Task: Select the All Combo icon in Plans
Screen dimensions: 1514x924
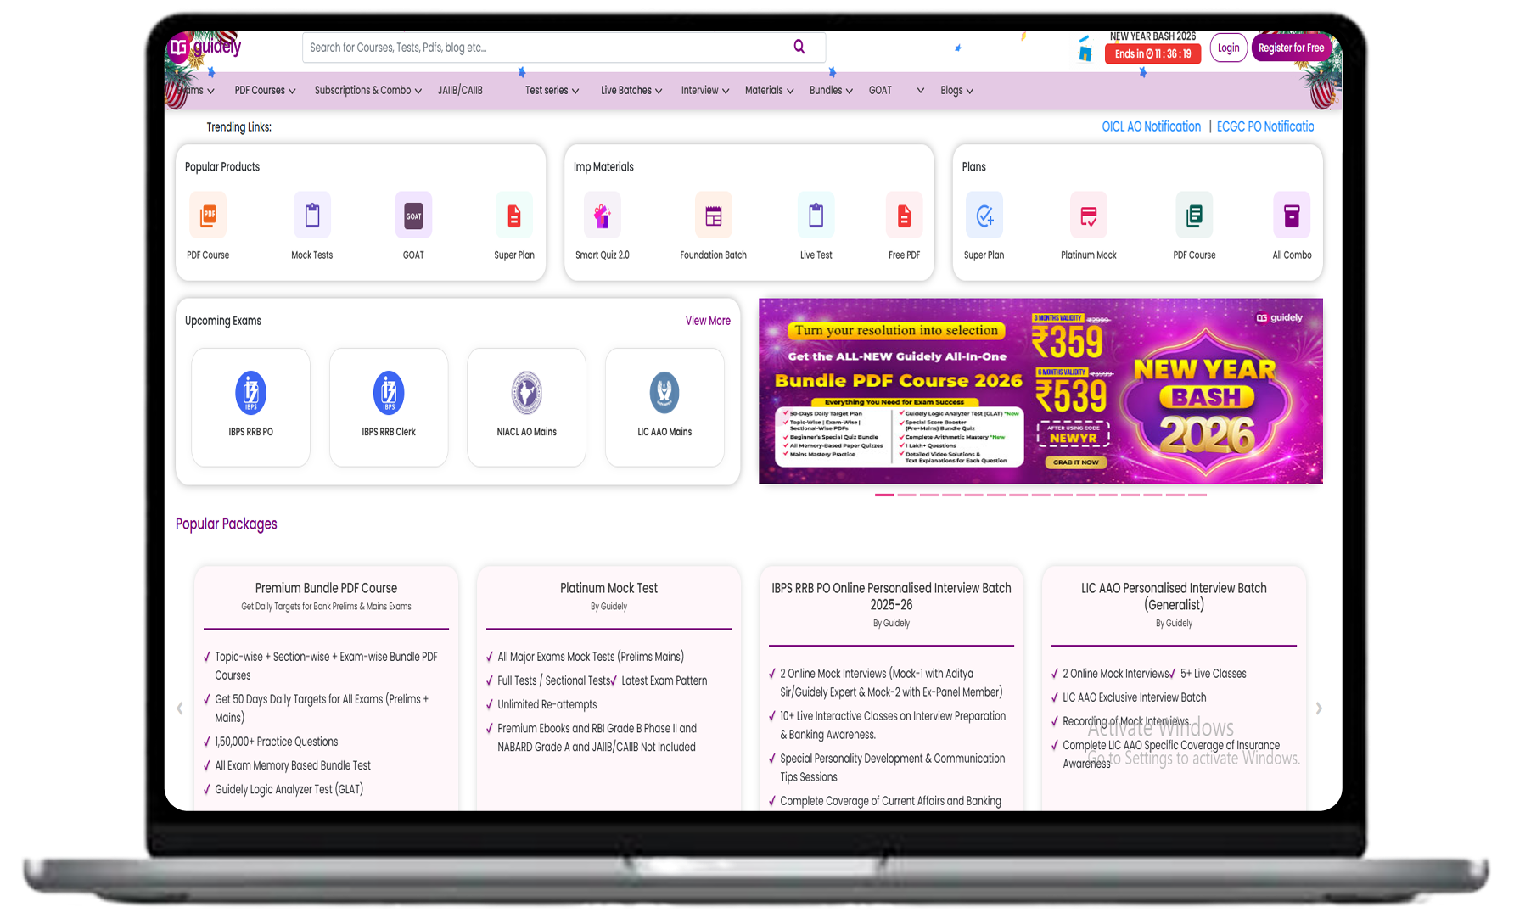Action: (1291, 216)
